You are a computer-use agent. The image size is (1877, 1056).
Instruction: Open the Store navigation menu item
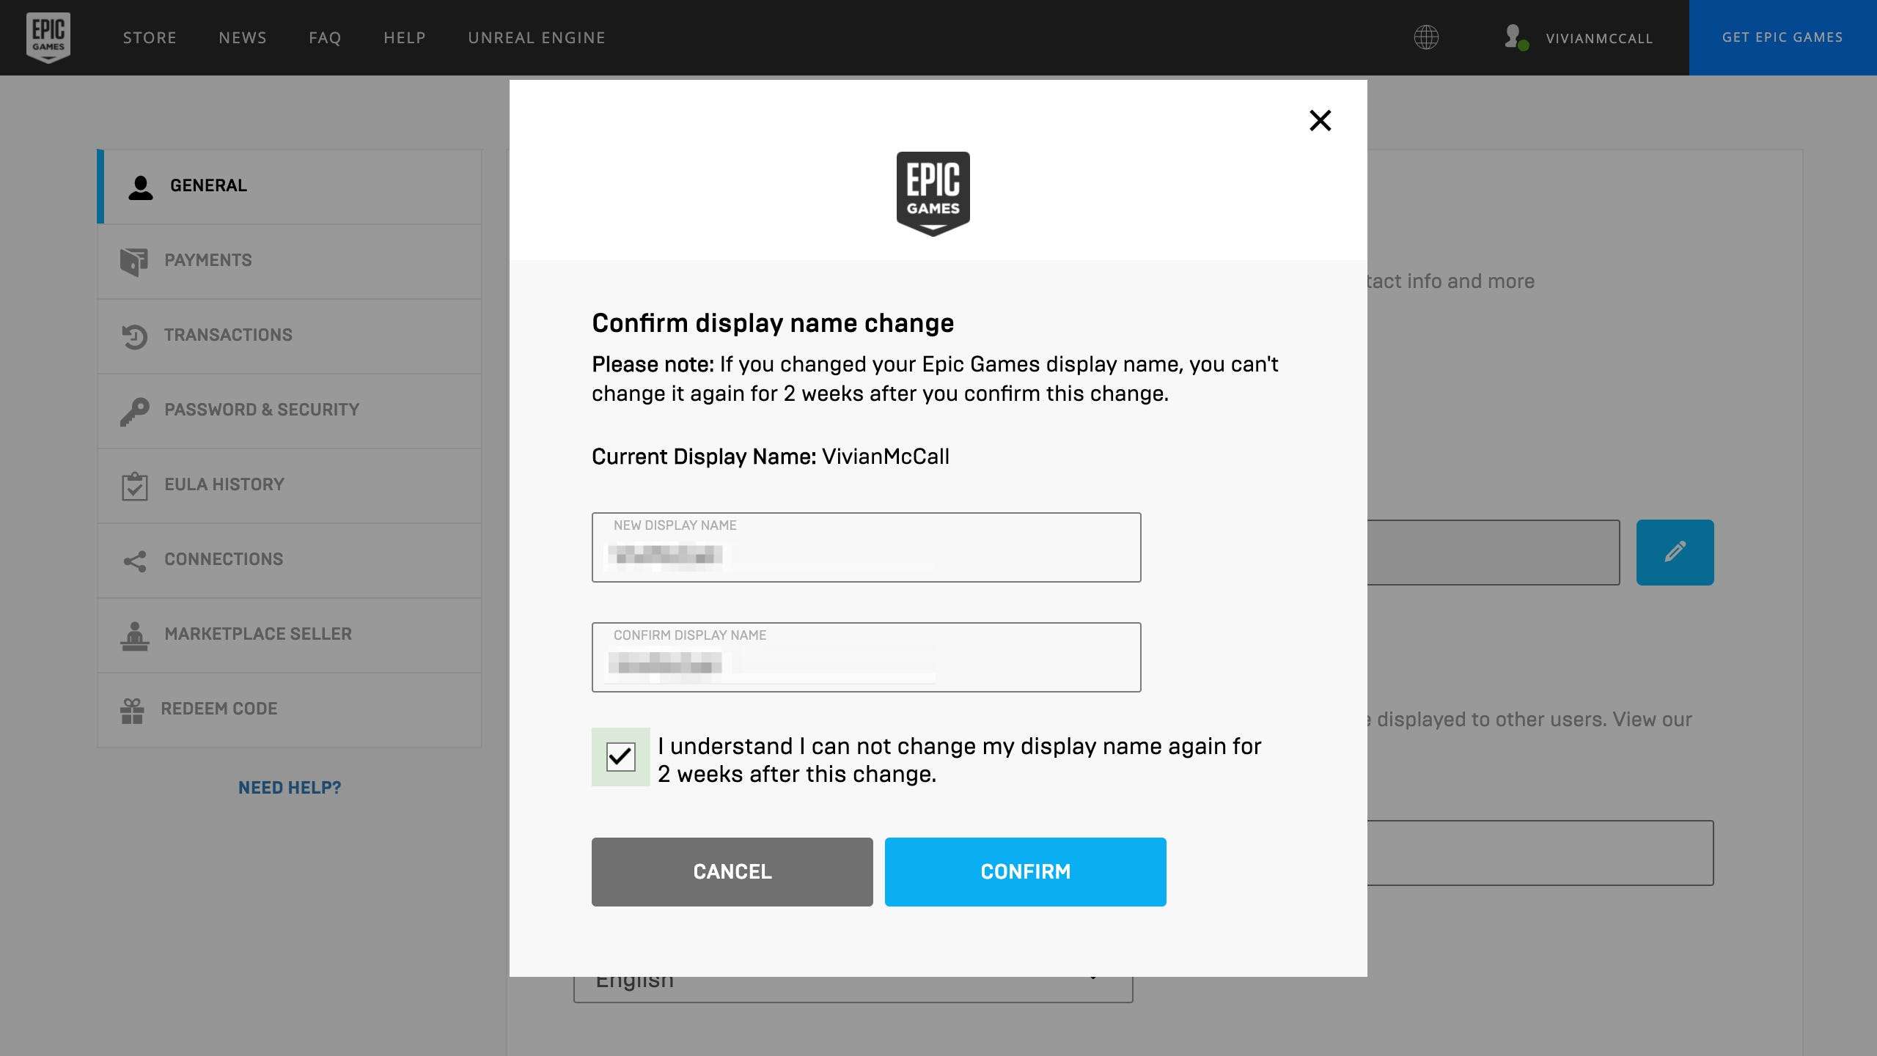coord(150,37)
